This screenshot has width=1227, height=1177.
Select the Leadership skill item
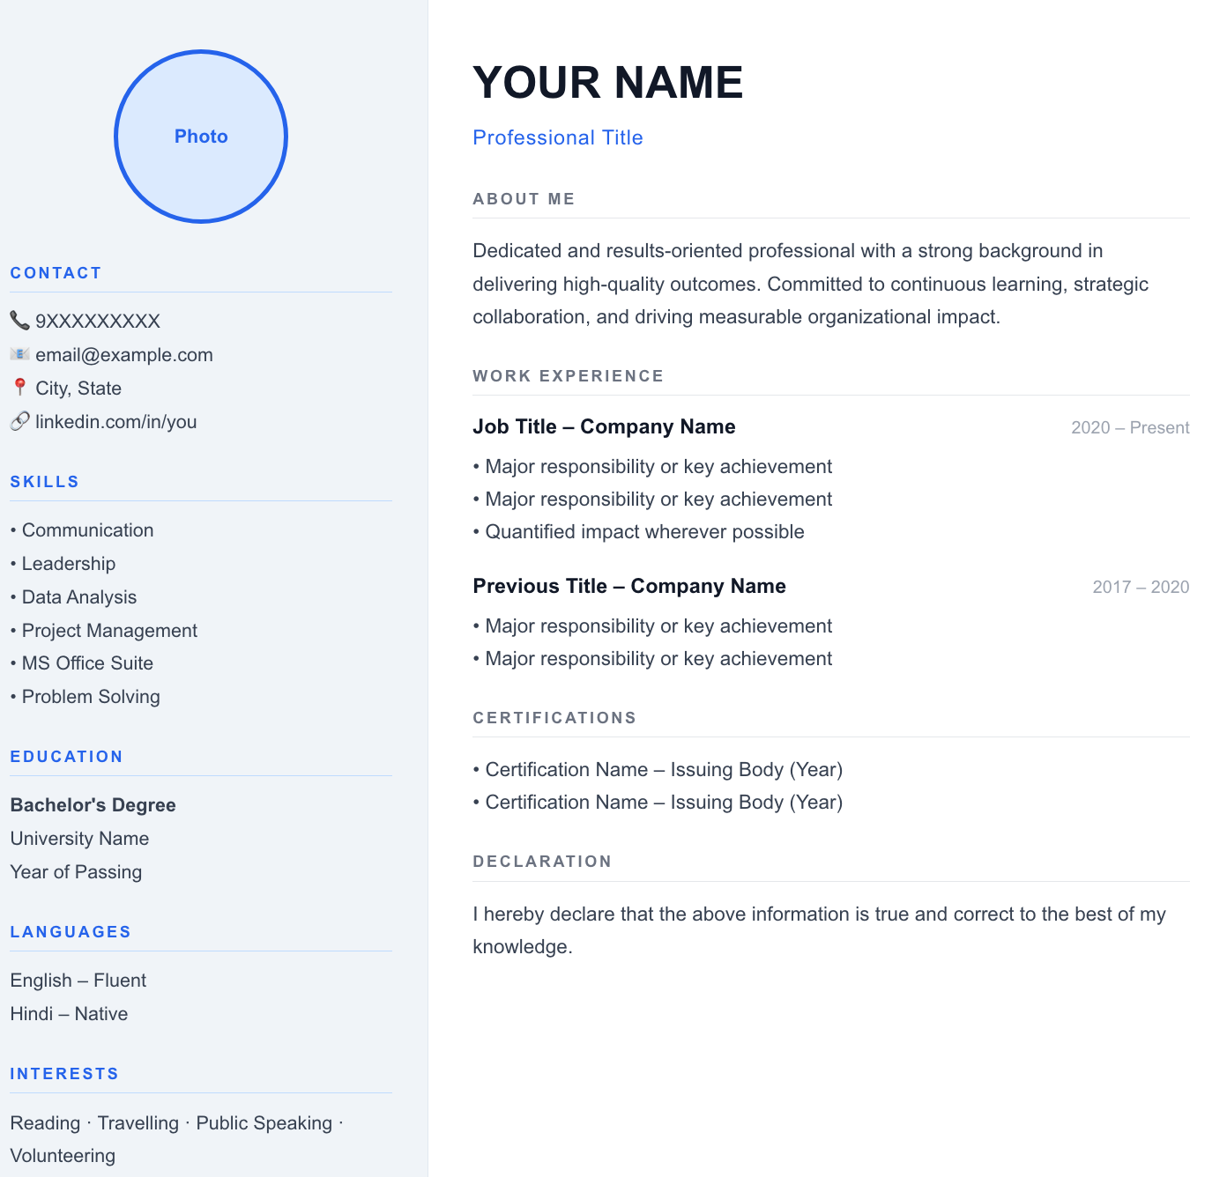63,564
